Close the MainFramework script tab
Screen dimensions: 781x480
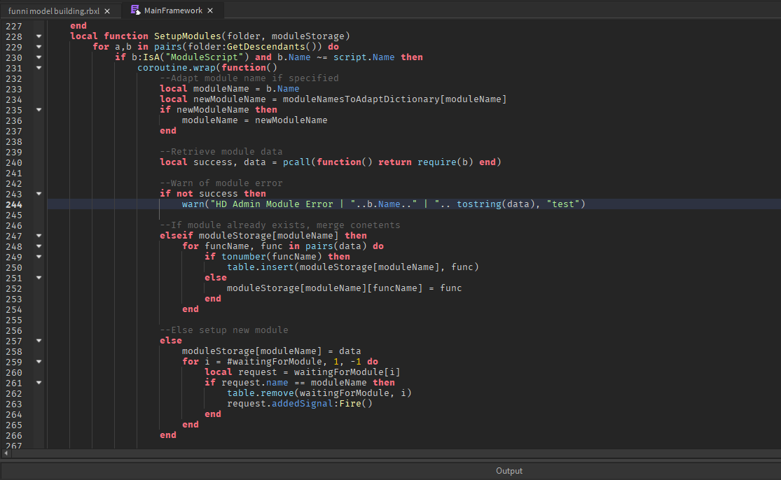click(x=209, y=10)
